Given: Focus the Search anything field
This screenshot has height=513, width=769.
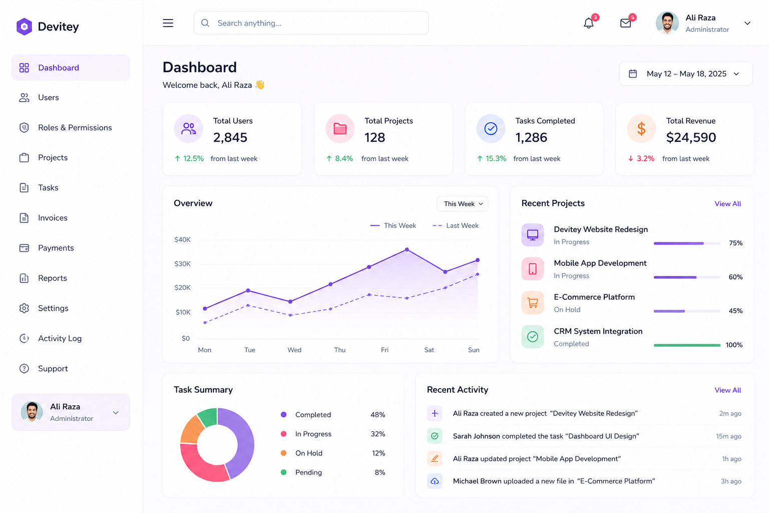Looking at the screenshot, I should pyautogui.click(x=311, y=23).
